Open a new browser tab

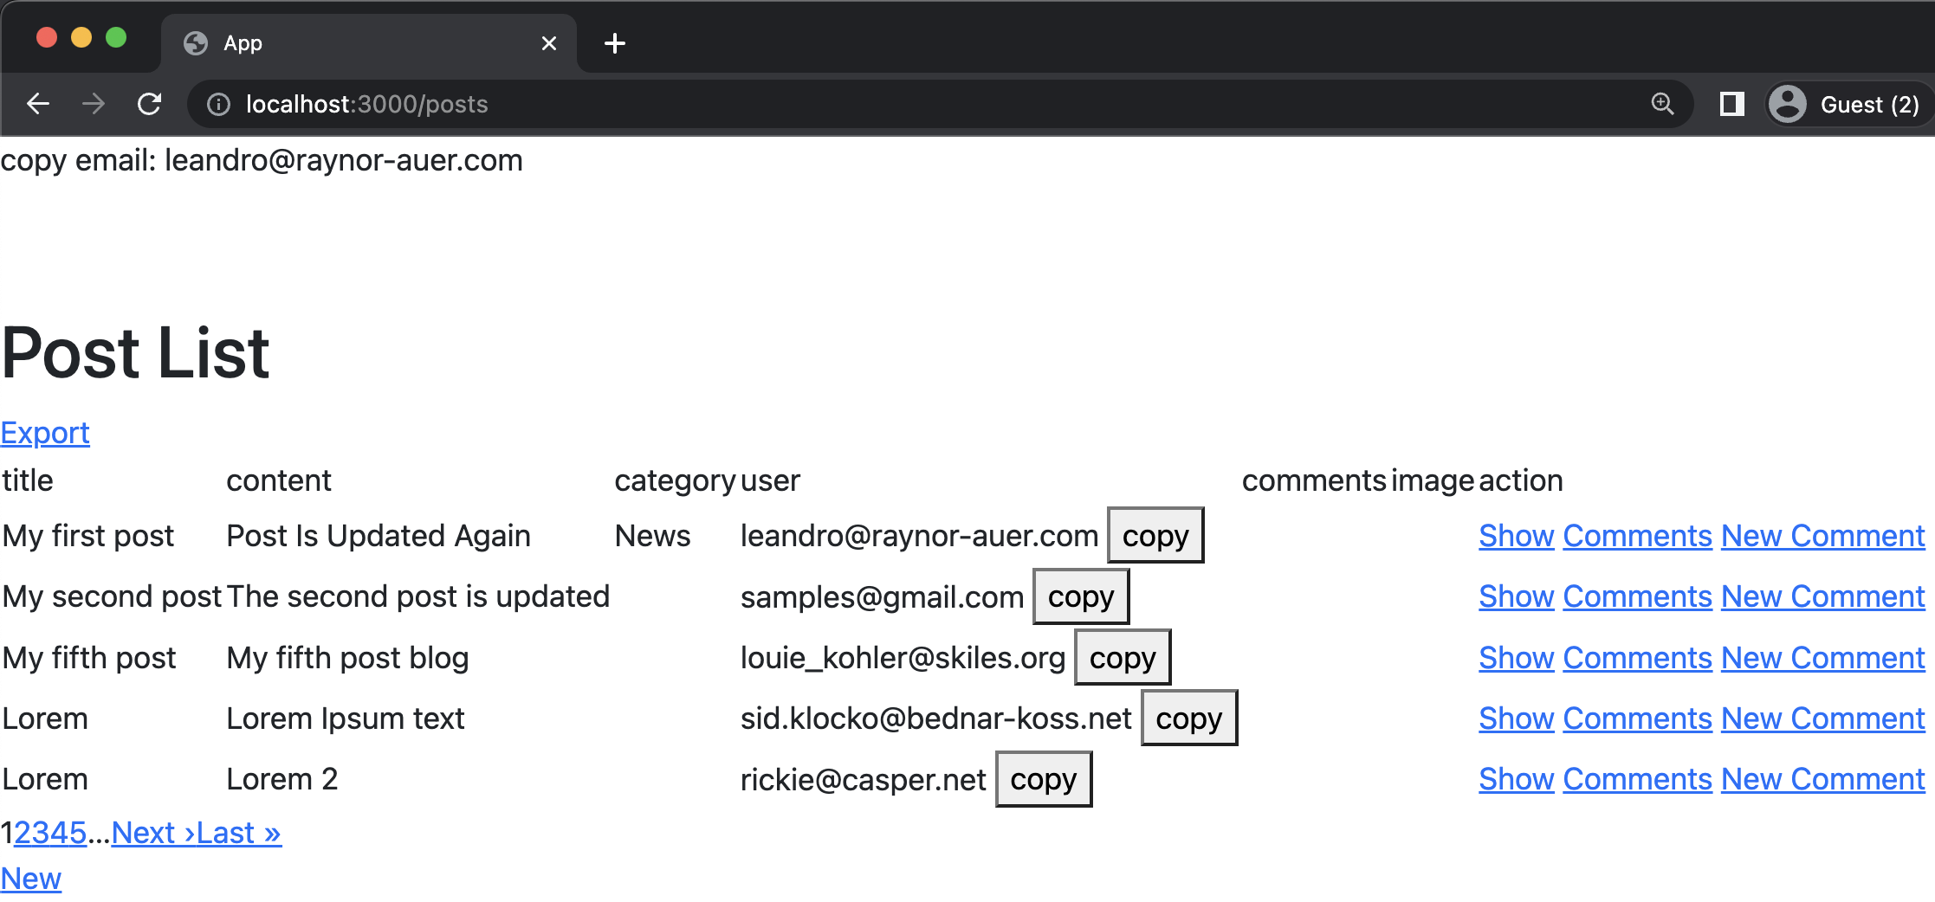tap(615, 43)
